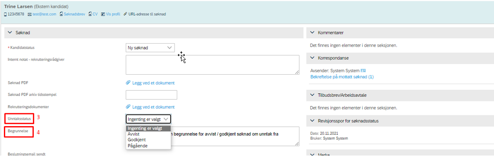The height and width of the screenshot is (159, 494).
Task: Open the Kandidatstatus dropdown showing Ny søknad
Action: pyautogui.click(x=150, y=48)
